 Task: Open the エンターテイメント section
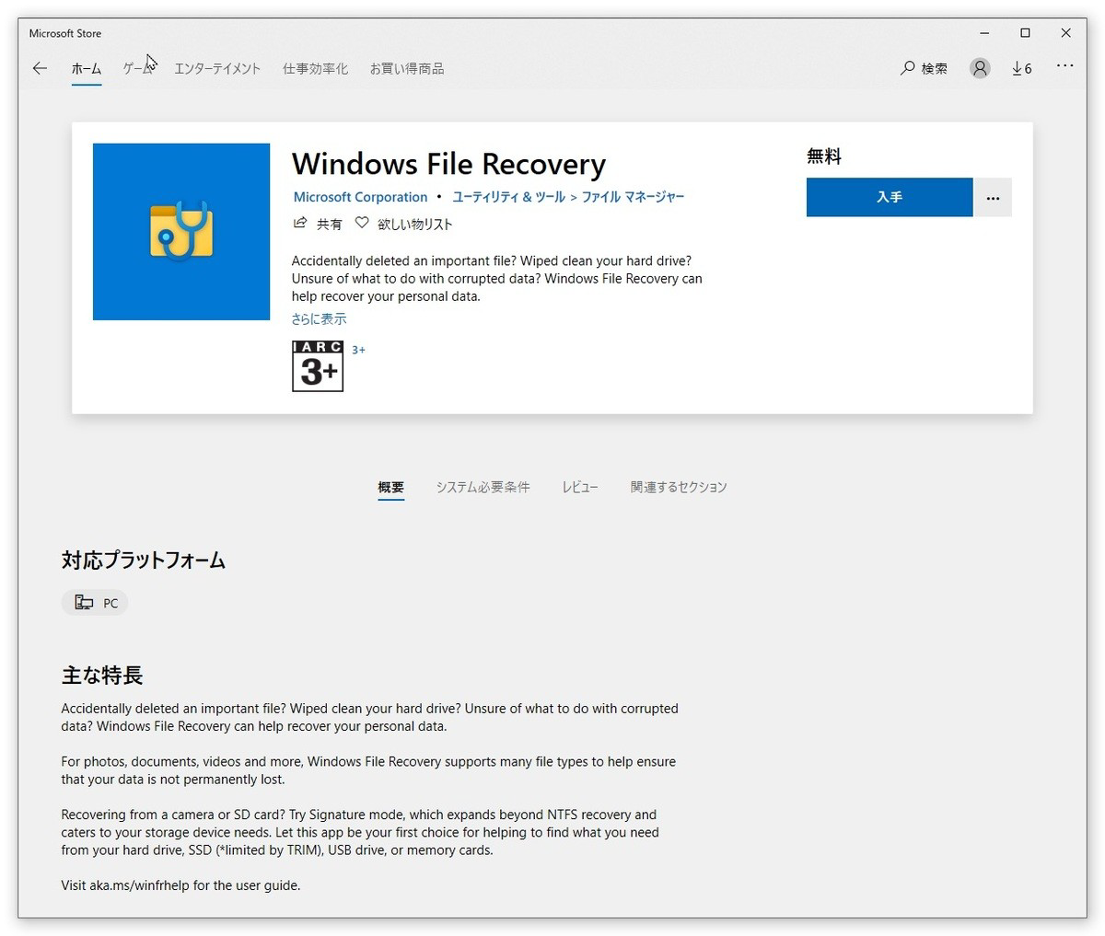point(217,68)
